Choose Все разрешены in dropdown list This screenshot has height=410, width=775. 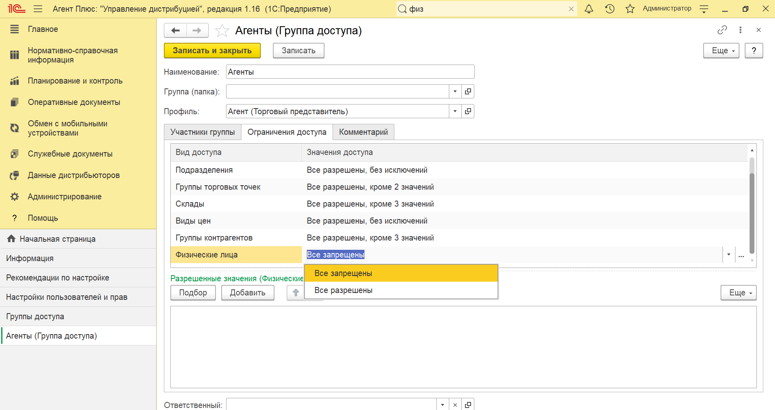click(x=401, y=290)
